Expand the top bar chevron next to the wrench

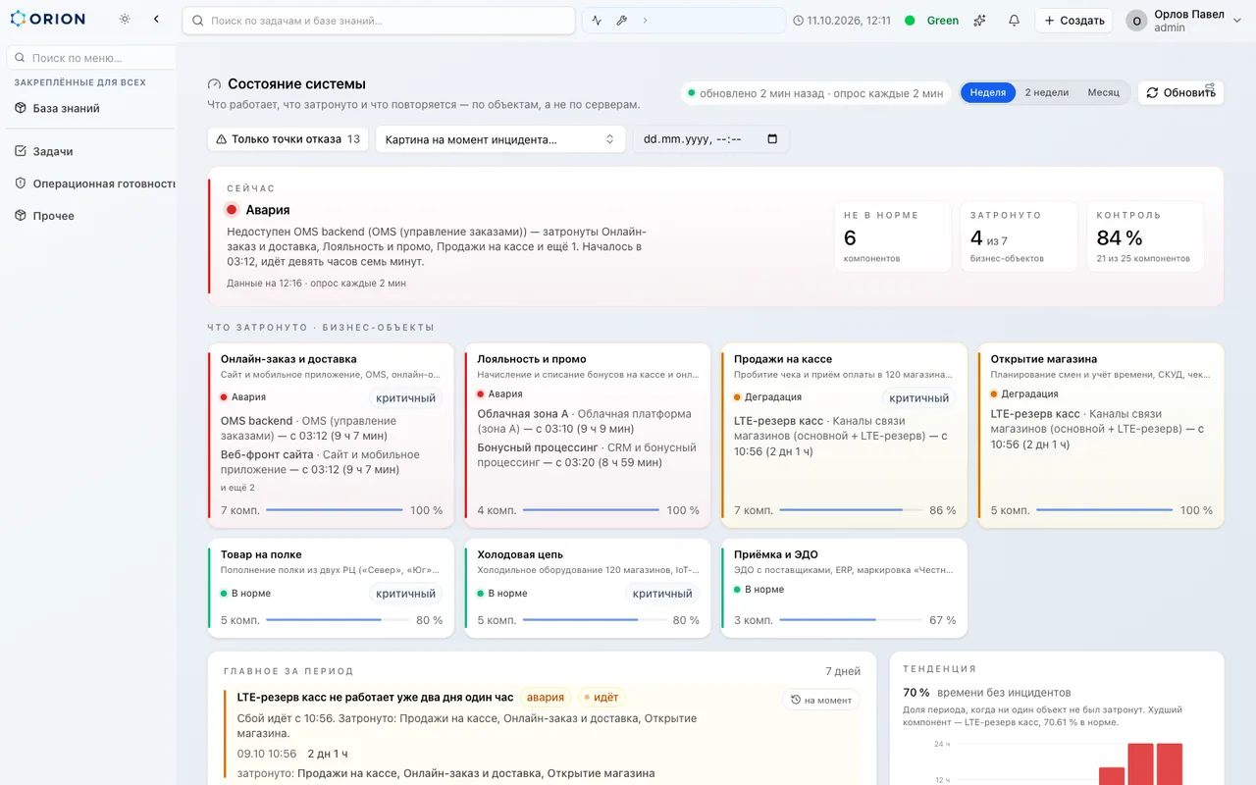click(x=645, y=21)
